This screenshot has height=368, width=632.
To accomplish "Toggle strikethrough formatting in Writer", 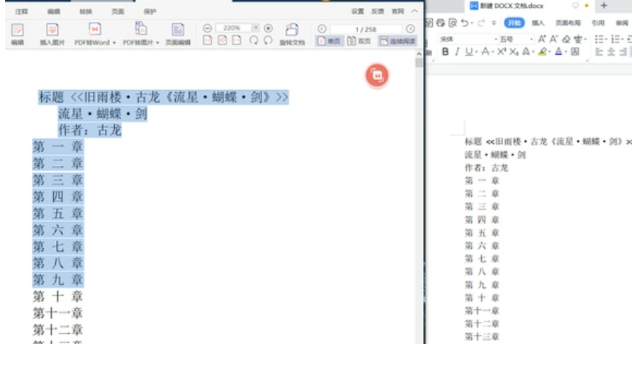I will (x=485, y=52).
